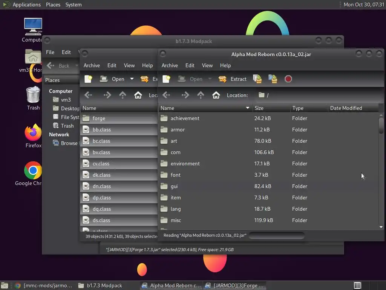Image resolution: width=386 pixels, height=290 pixels.
Task: Click Open button in Forge jar window
Action: tap(112, 79)
